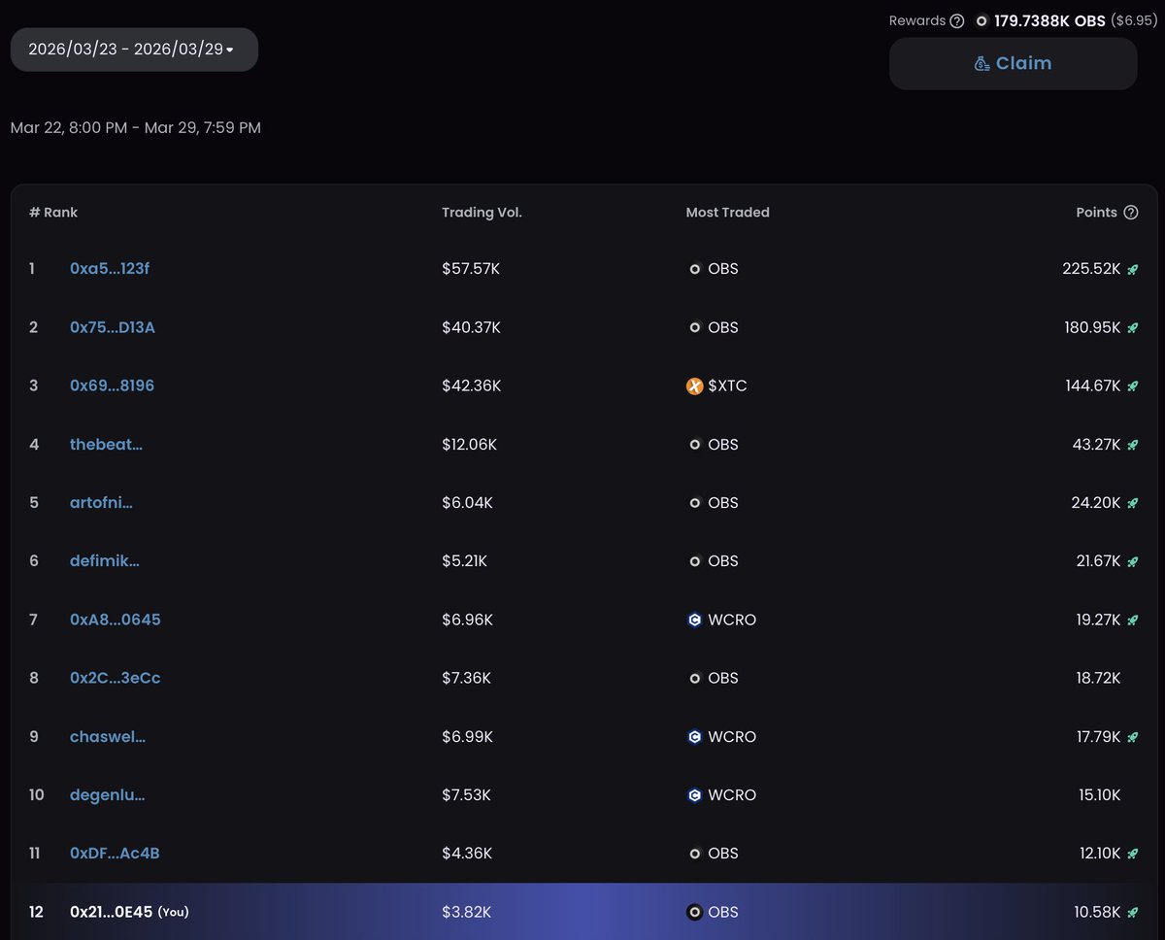
Task: Click the OBS token icon in rank 2 row
Action: [x=694, y=327]
